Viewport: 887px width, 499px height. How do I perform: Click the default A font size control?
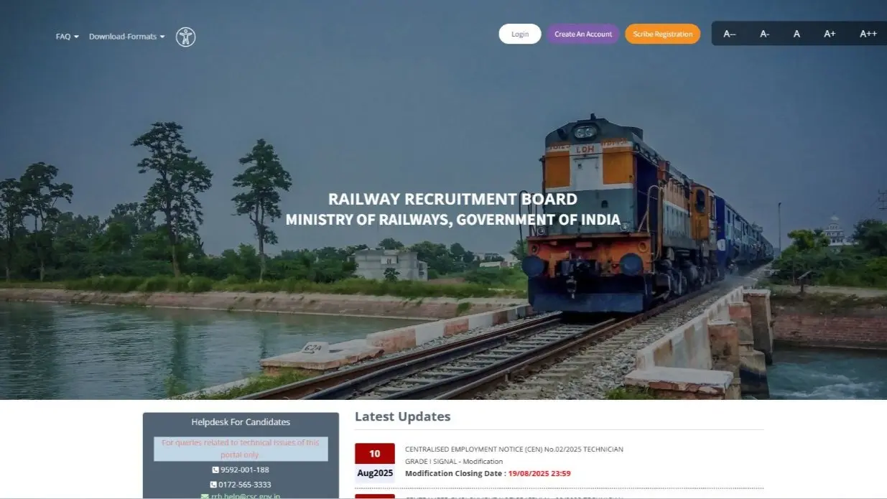796,33
